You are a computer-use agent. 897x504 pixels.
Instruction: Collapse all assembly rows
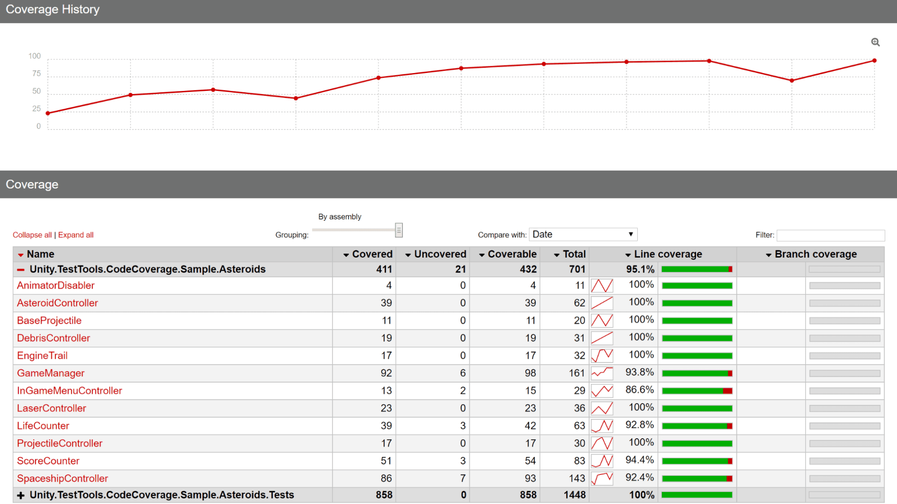[31, 234]
